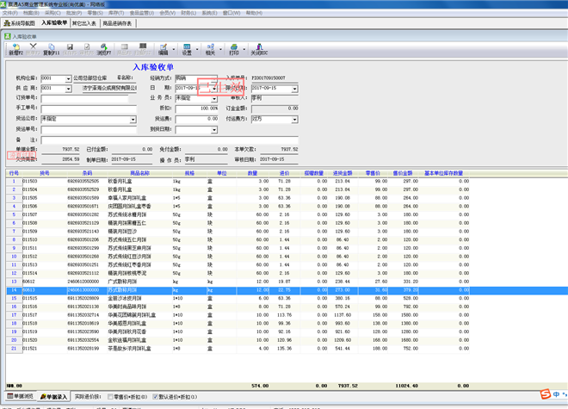This screenshot has height=409, width=568.
Task: Switch to the 商品进销存表 tab
Action: 118,23
